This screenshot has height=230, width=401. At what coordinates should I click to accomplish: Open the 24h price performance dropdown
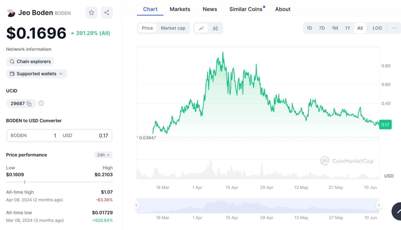tap(103, 155)
